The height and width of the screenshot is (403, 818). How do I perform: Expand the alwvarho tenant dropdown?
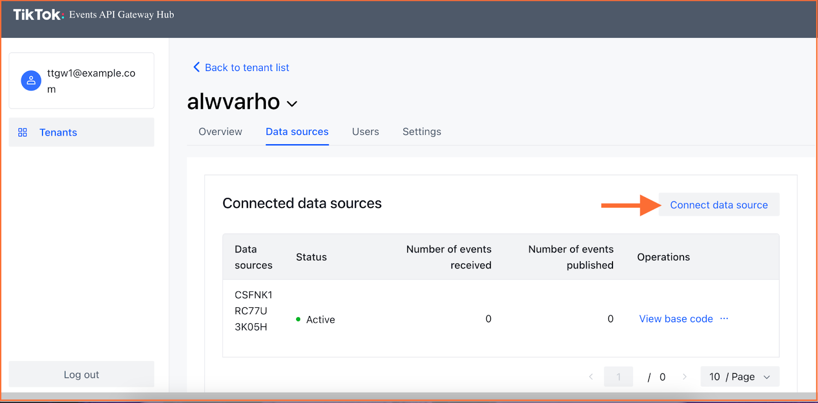(x=292, y=104)
